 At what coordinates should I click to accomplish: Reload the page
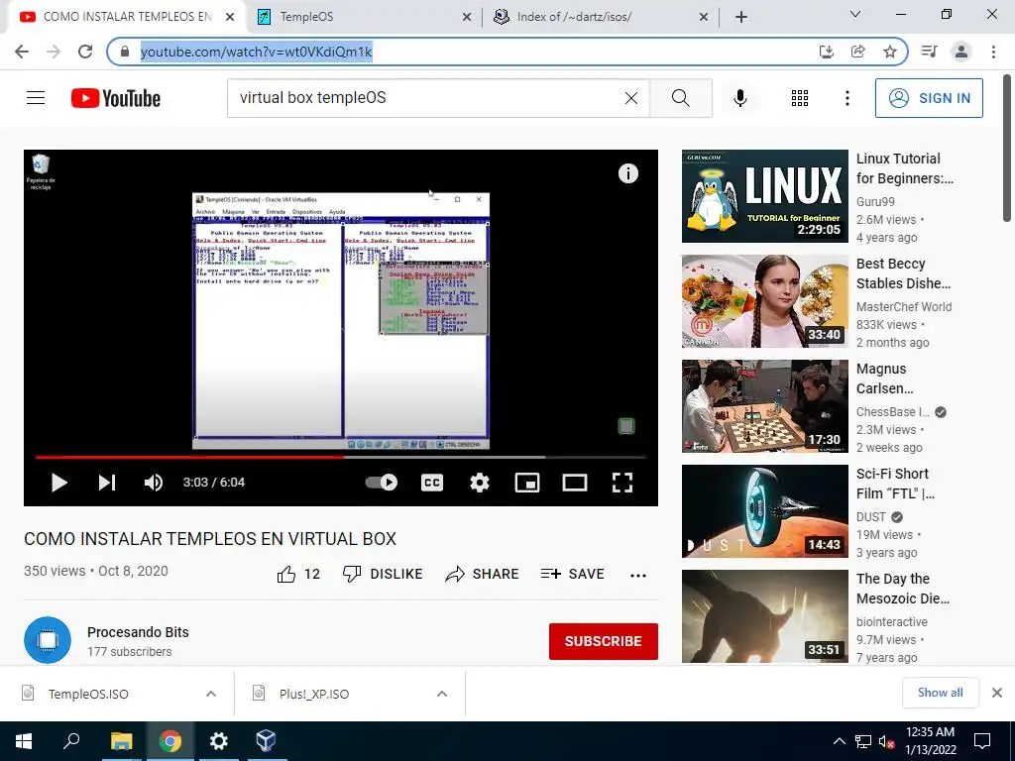(85, 52)
